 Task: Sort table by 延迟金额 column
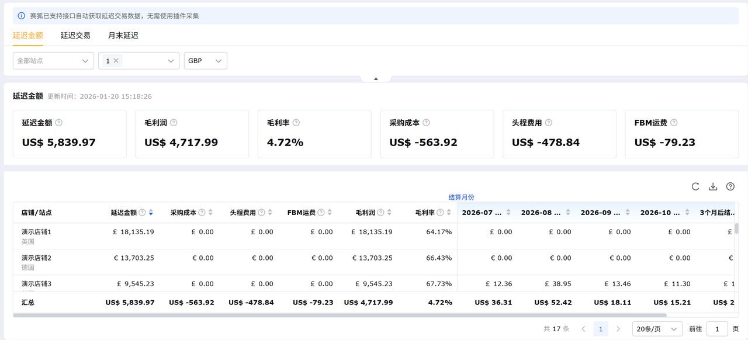pyautogui.click(x=151, y=213)
